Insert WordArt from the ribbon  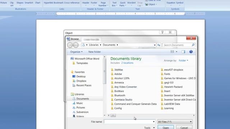[131, 4]
